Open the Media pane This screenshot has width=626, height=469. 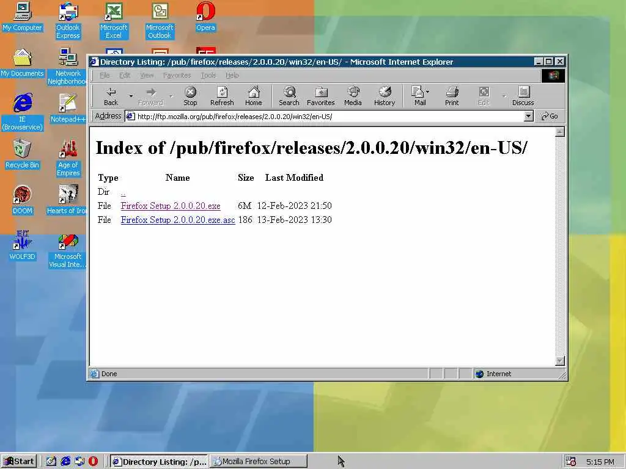[353, 96]
